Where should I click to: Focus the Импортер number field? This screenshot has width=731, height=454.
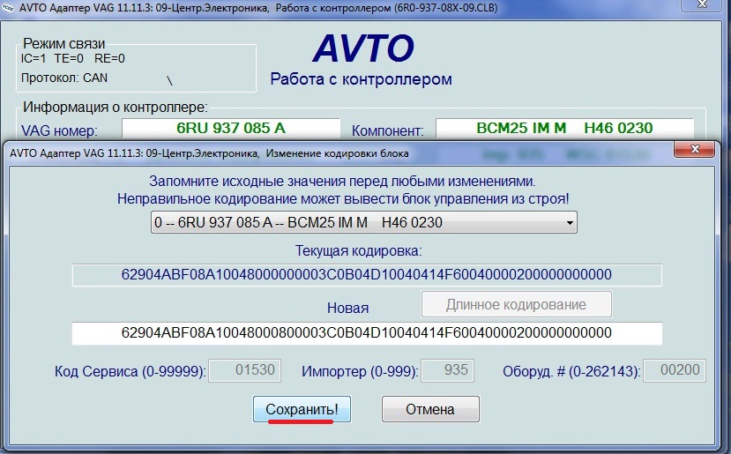447,370
